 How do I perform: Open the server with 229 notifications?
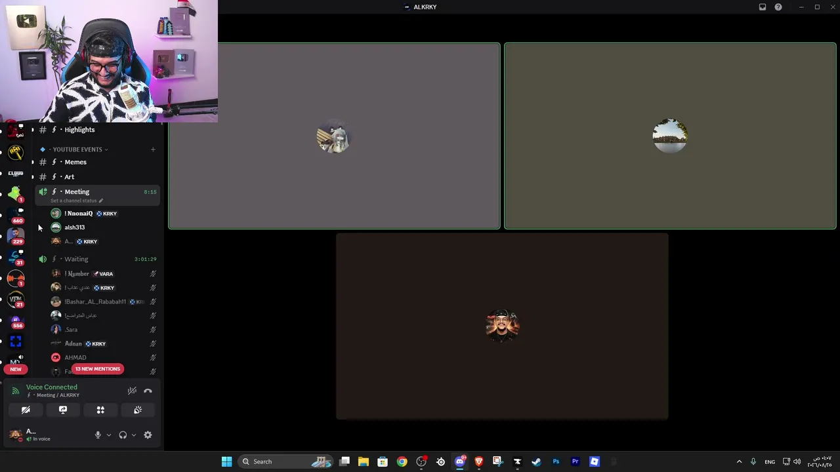click(x=16, y=236)
